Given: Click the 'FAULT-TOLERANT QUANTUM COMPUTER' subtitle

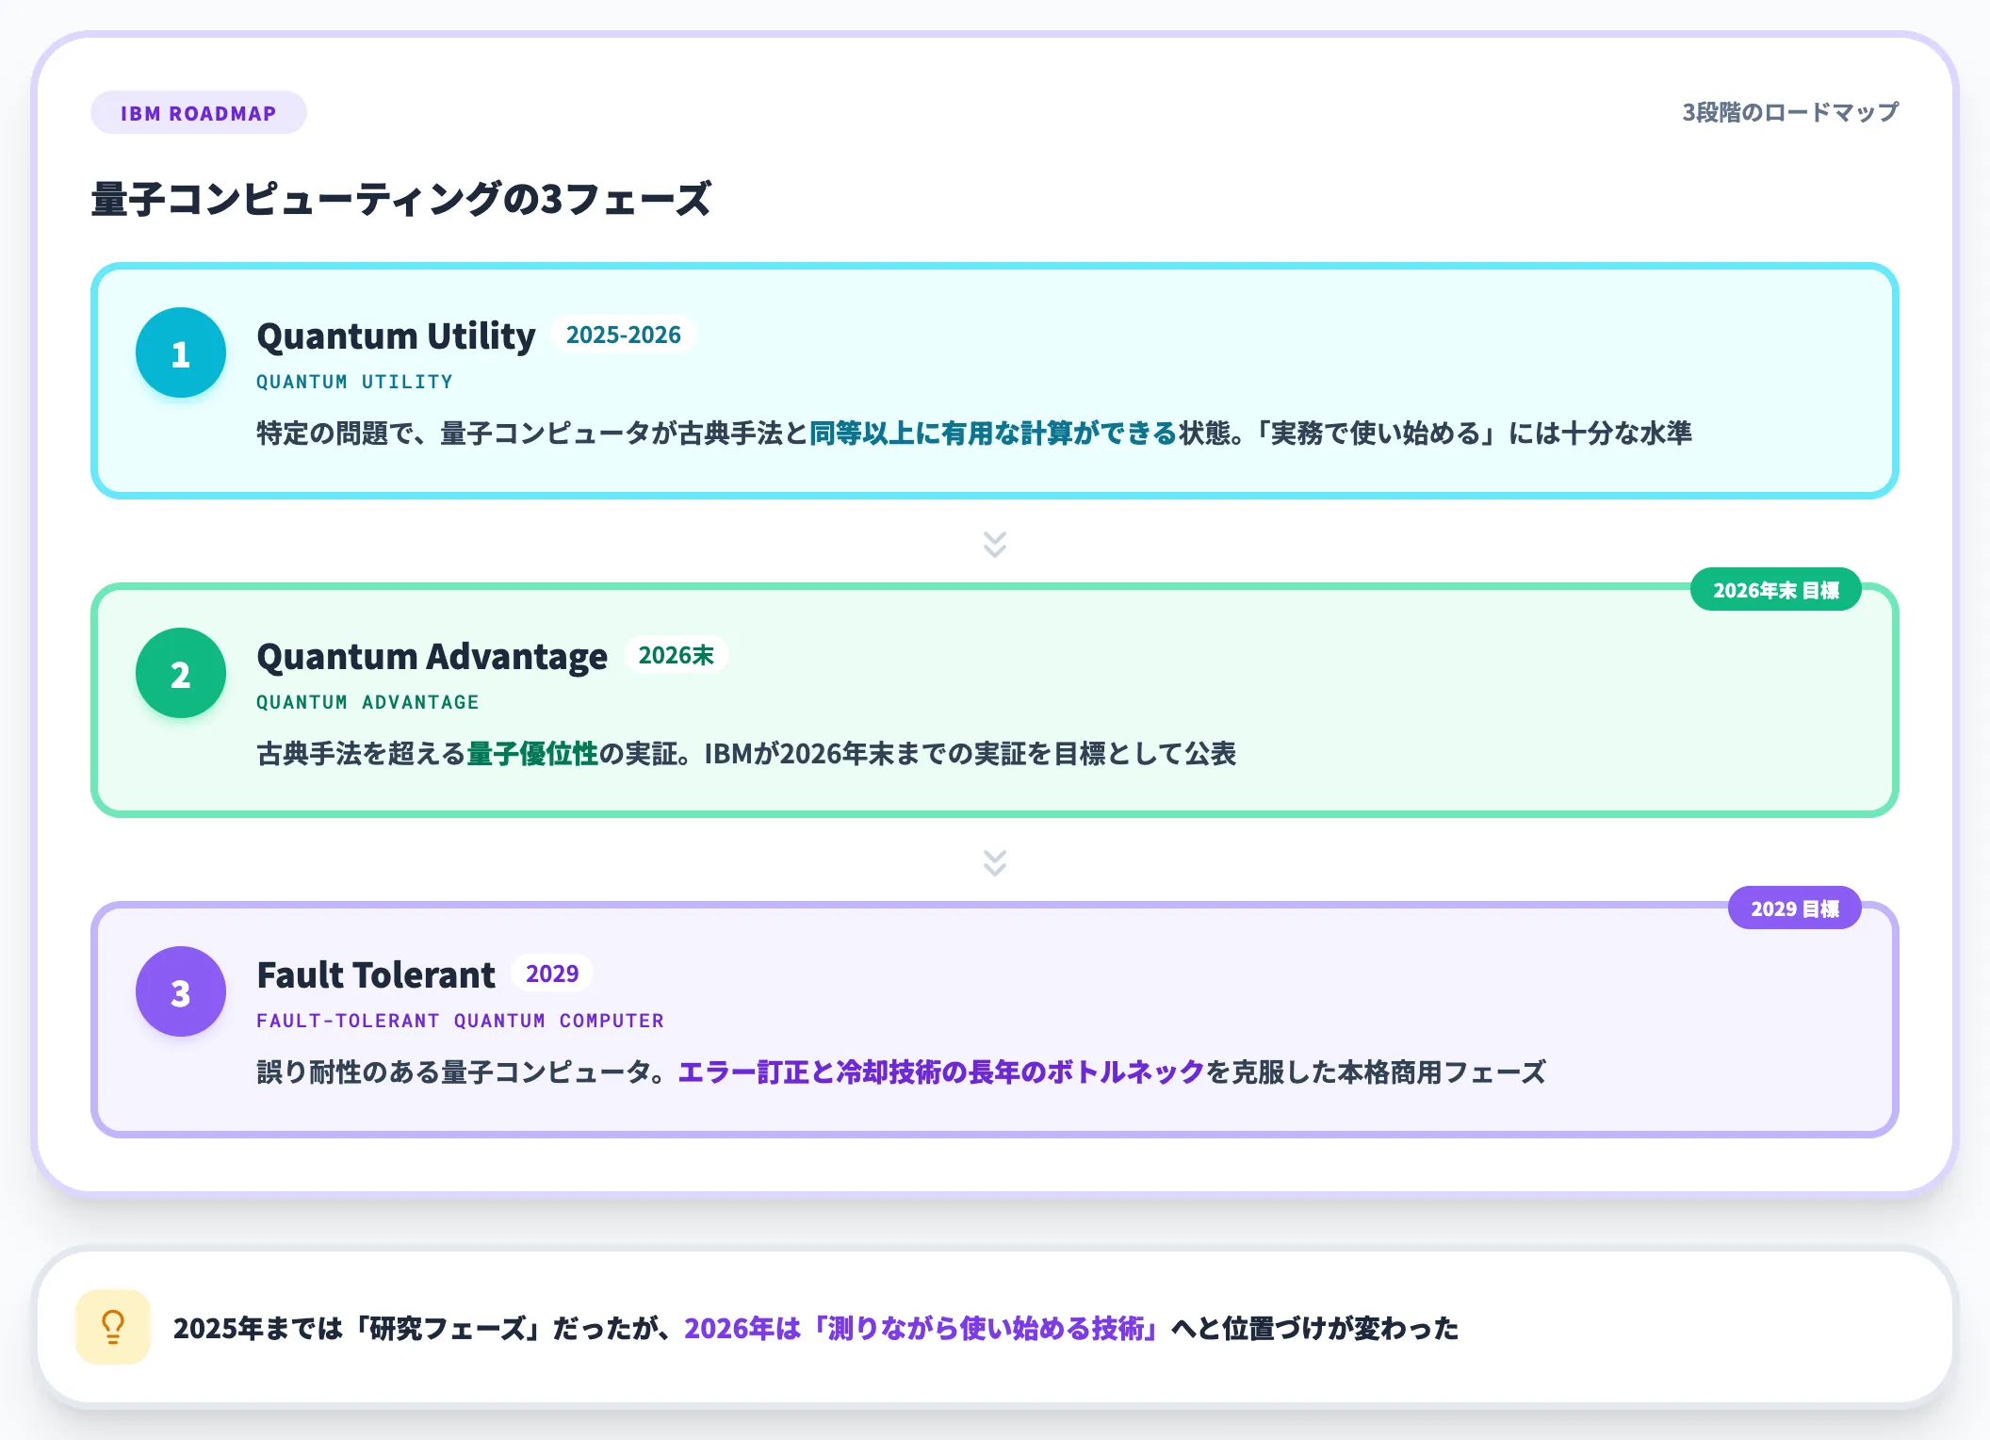Looking at the screenshot, I should click(x=460, y=1021).
